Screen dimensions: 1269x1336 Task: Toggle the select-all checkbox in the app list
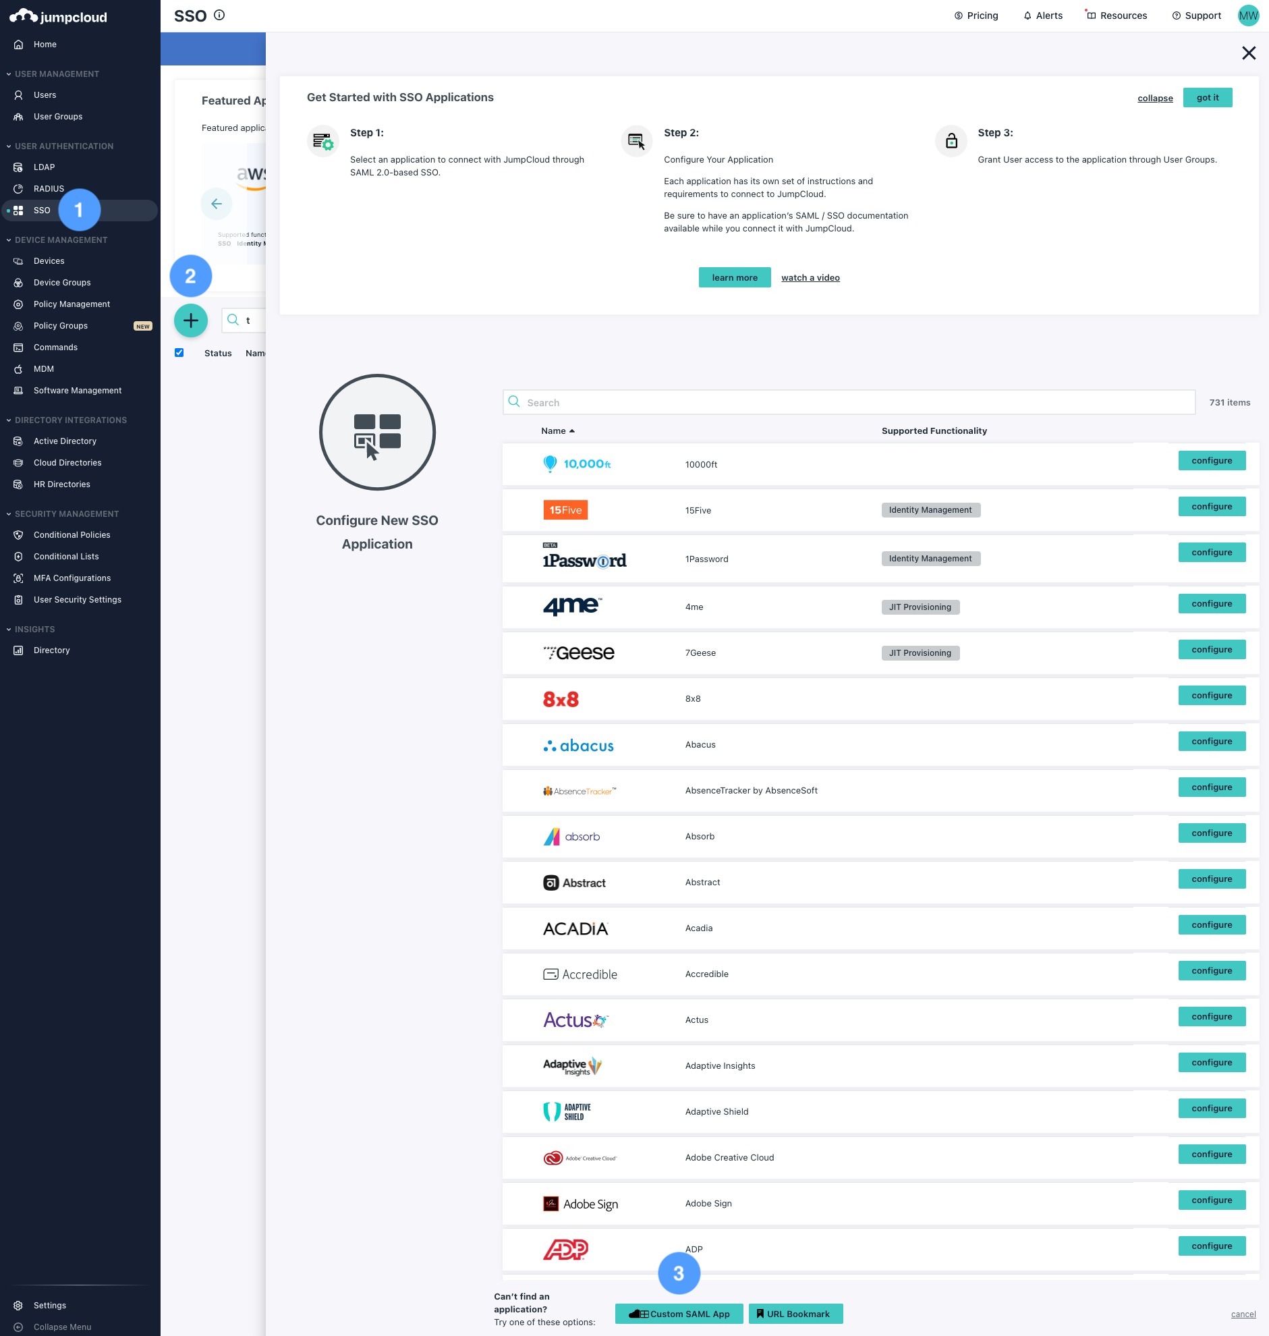[x=179, y=353]
